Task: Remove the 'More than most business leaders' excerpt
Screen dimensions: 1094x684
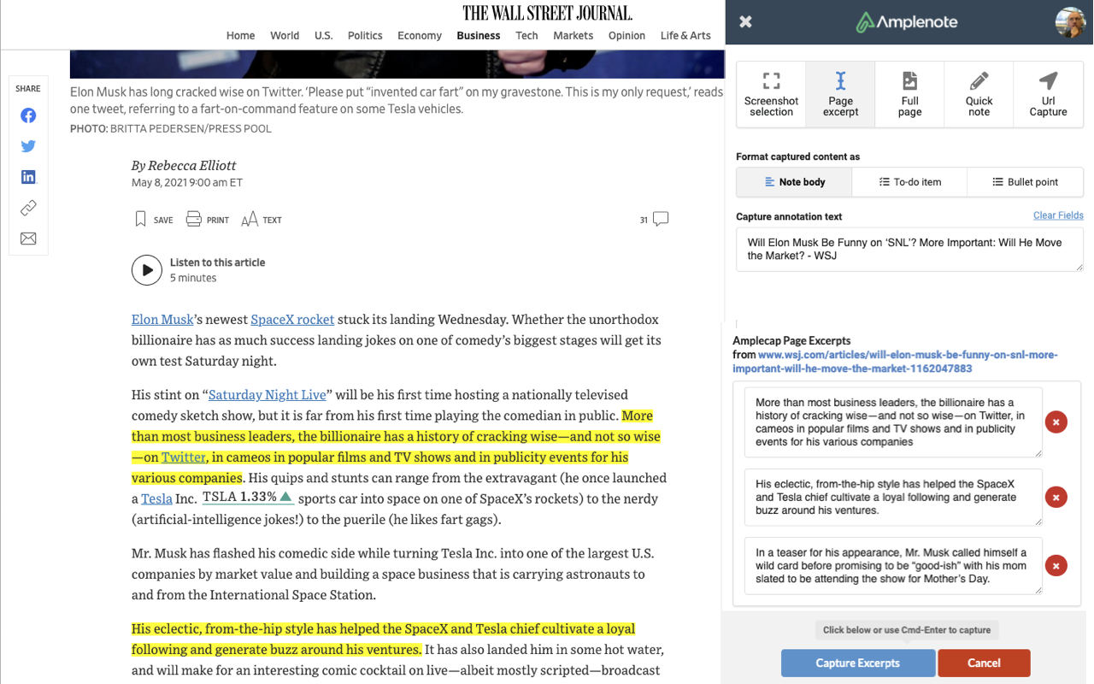Action: click(1056, 422)
